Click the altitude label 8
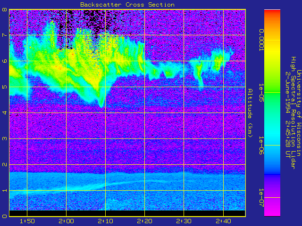 click(x=4, y=9)
